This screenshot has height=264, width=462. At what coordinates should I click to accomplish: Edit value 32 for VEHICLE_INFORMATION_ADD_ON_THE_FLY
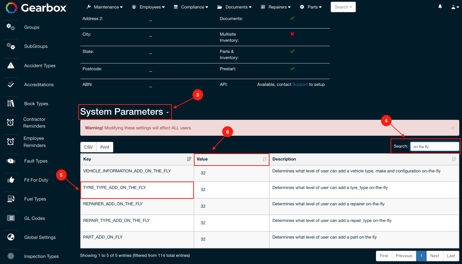[203, 173]
